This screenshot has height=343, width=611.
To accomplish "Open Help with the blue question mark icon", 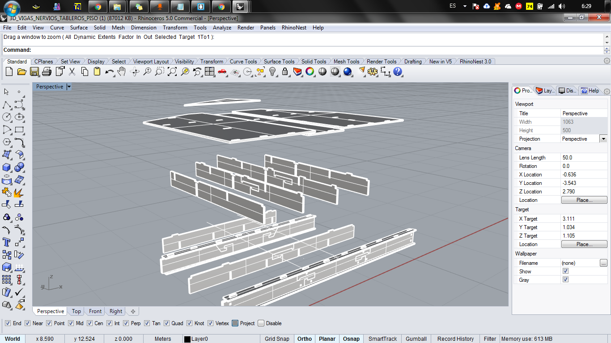I will [x=398, y=71].
